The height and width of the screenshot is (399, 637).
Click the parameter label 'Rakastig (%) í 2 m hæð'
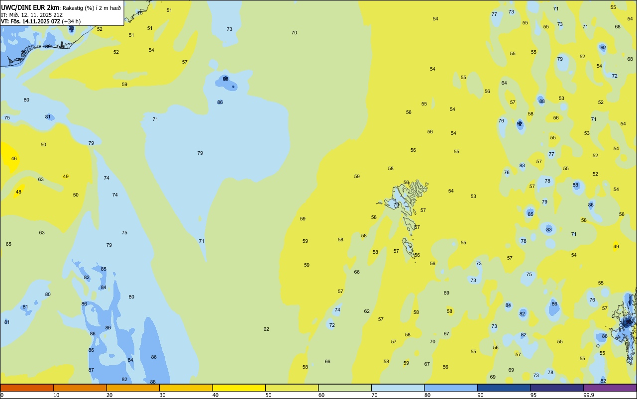(x=92, y=8)
